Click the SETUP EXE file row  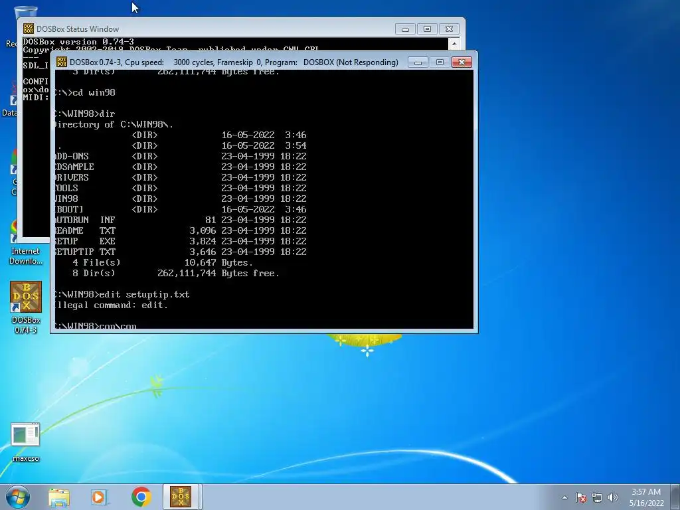tap(181, 241)
